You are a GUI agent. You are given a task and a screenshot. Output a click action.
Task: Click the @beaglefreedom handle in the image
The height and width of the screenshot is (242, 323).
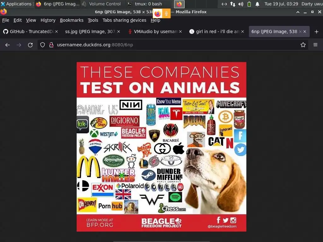point(222,226)
